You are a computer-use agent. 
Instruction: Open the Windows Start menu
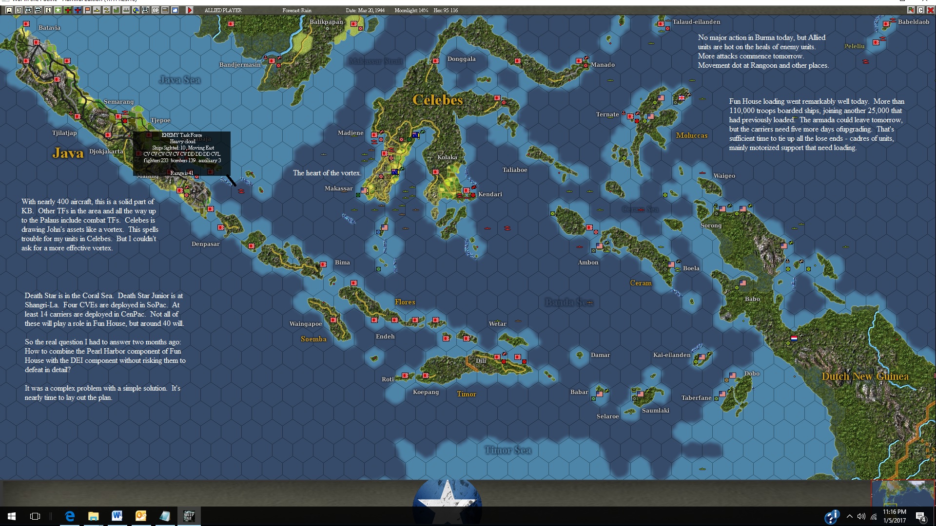12,516
